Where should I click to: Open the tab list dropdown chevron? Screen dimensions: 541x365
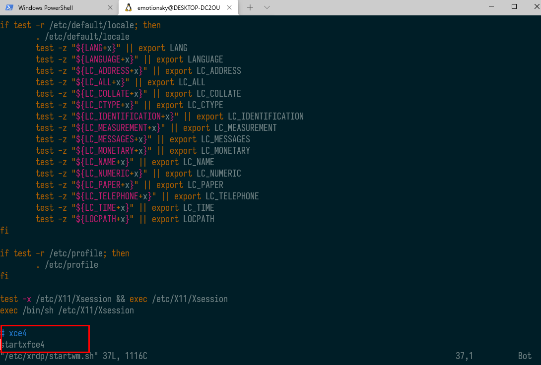click(x=267, y=7)
